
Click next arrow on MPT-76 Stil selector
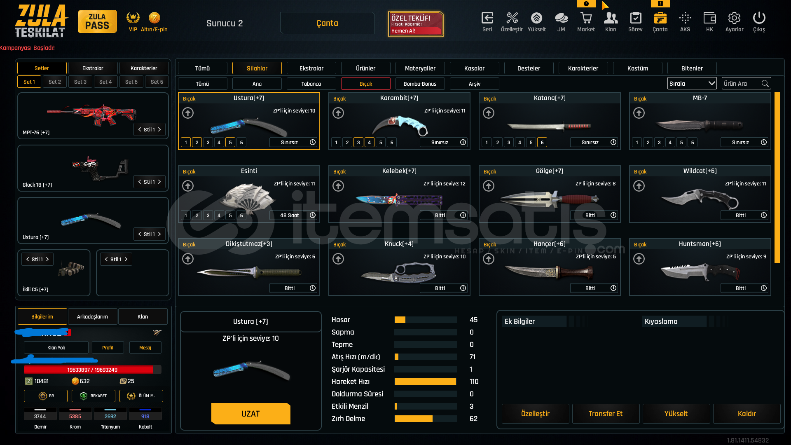tap(159, 129)
